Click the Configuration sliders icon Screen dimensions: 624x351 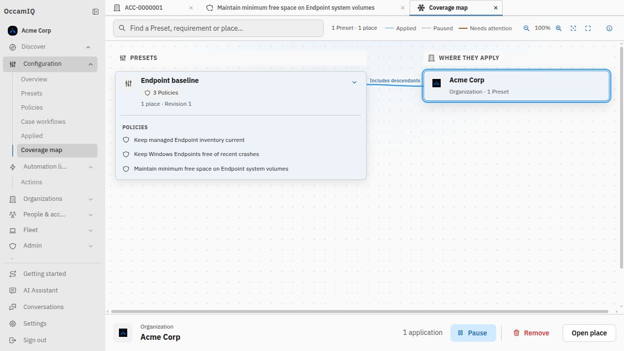tap(13, 64)
